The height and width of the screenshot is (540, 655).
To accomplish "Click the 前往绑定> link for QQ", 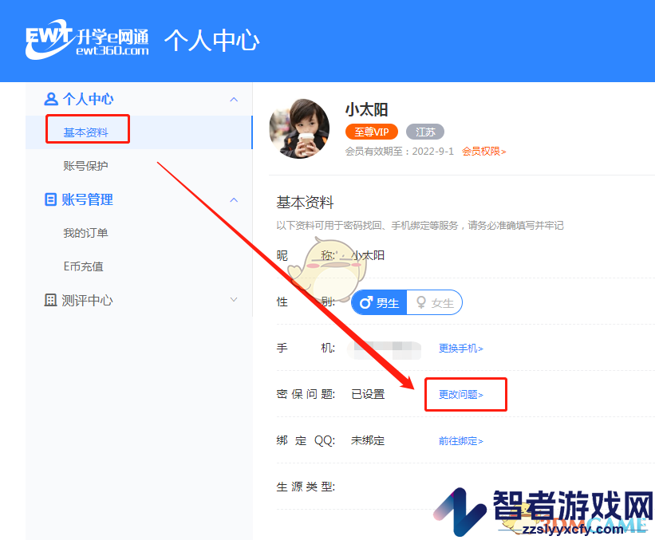I will pos(461,440).
